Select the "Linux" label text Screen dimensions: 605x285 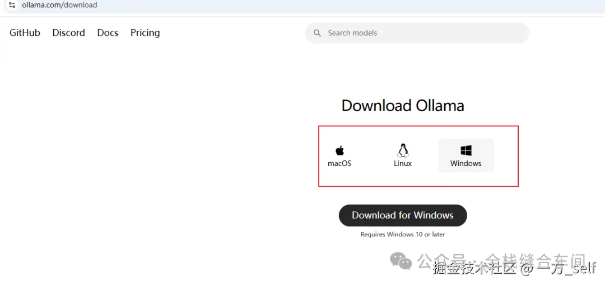click(403, 163)
